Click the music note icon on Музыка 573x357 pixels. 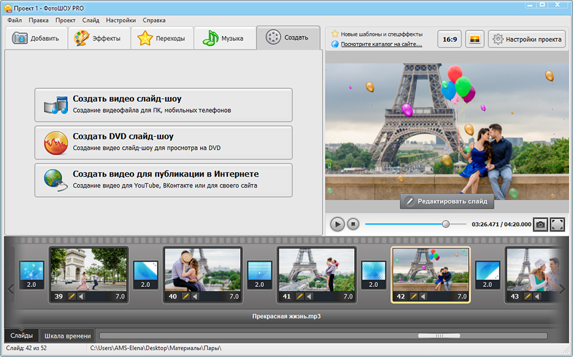[x=210, y=38]
